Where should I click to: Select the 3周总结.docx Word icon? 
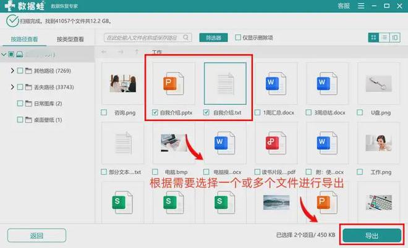(327, 83)
